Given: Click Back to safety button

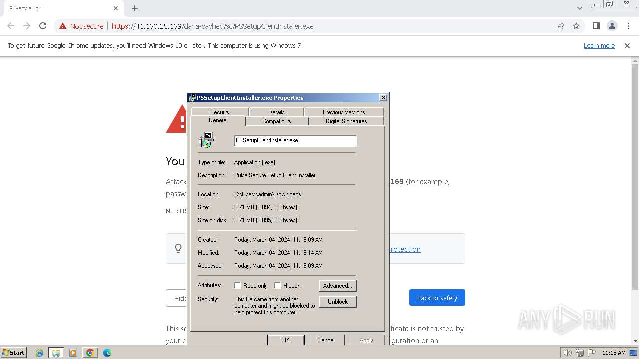Looking at the screenshot, I should click(x=437, y=298).
